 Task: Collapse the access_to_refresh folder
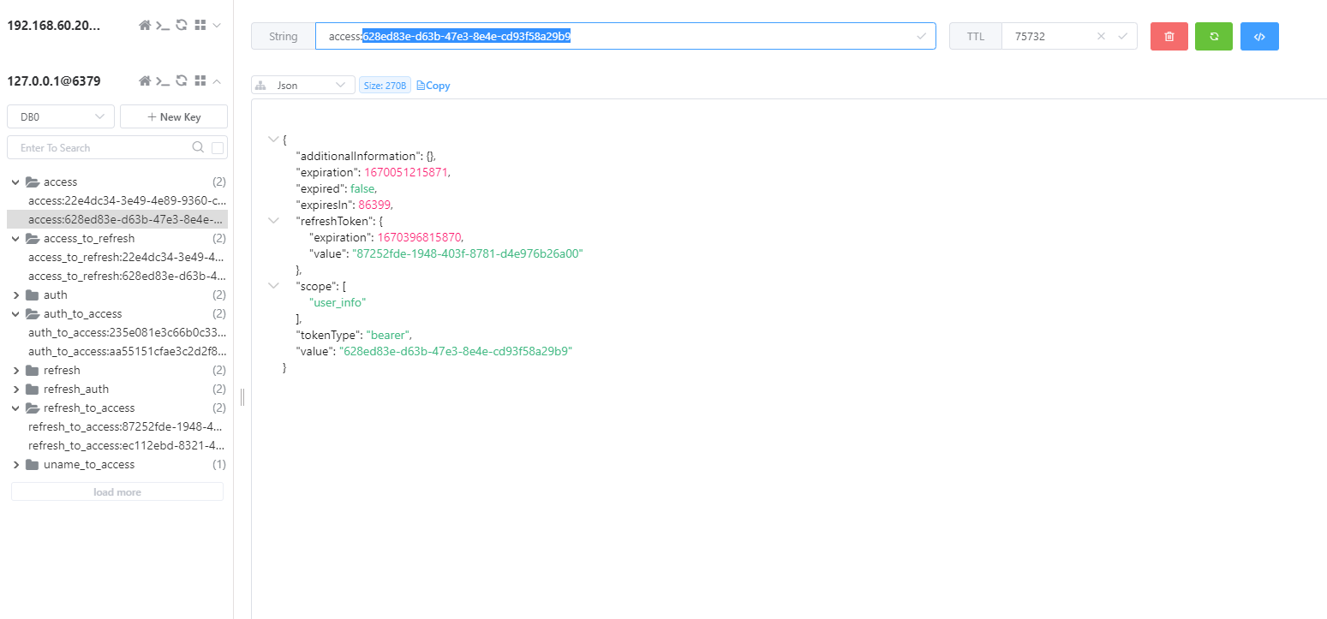[16, 238]
